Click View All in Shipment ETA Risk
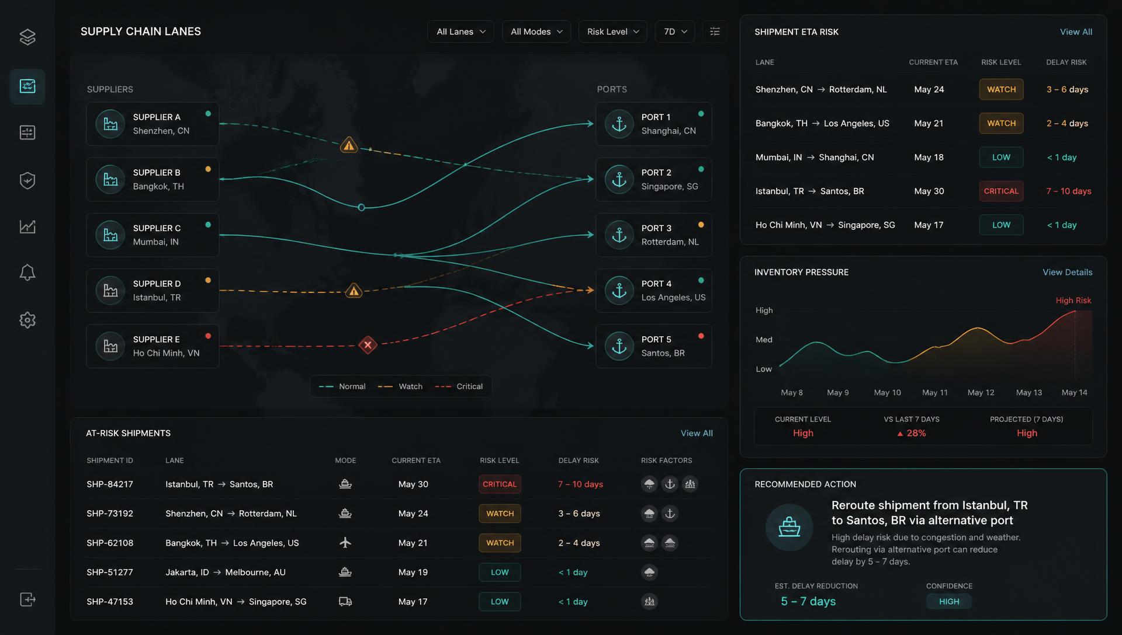The height and width of the screenshot is (635, 1122). [x=1076, y=32]
